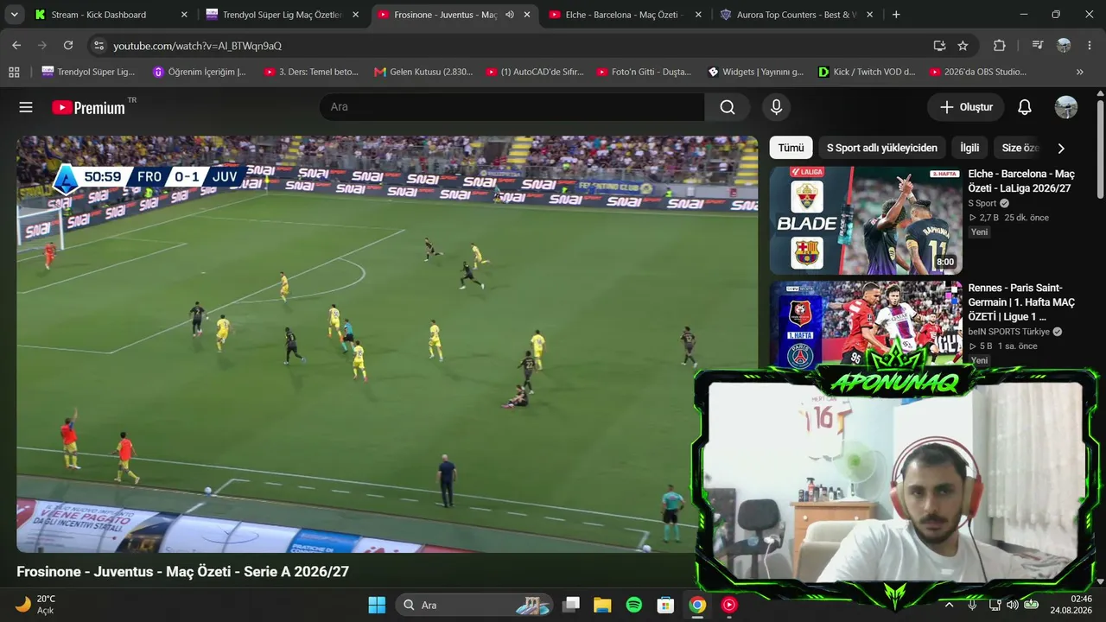
Task: Open YouTube Music app on taskbar
Action: [729, 605]
